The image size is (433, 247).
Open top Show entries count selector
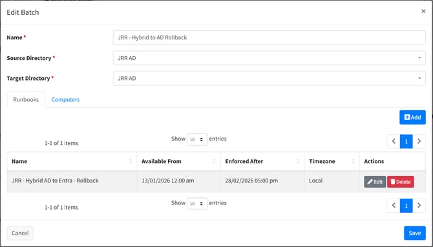click(197, 139)
